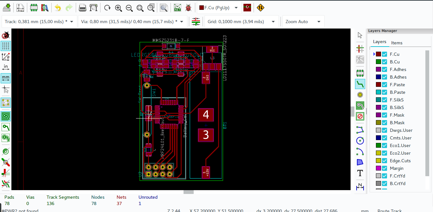The image size is (433, 212).
Task: Open layer pair selection icon
Action: [247, 8]
